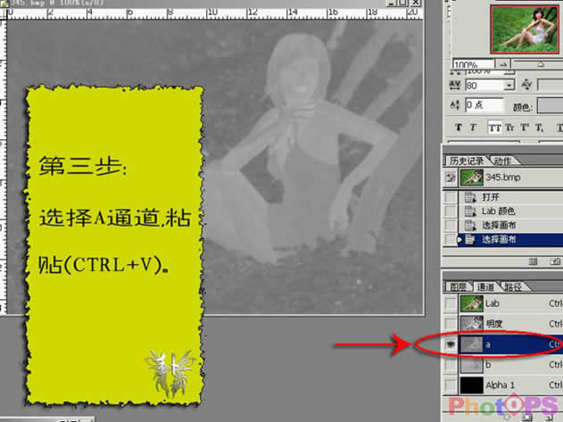Select the 345.bmp history snapshot
This screenshot has width=563, height=422.
coord(510,177)
